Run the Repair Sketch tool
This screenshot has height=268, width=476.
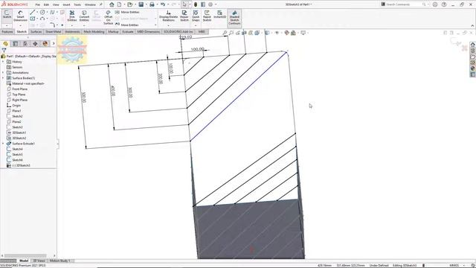(x=184, y=16)
